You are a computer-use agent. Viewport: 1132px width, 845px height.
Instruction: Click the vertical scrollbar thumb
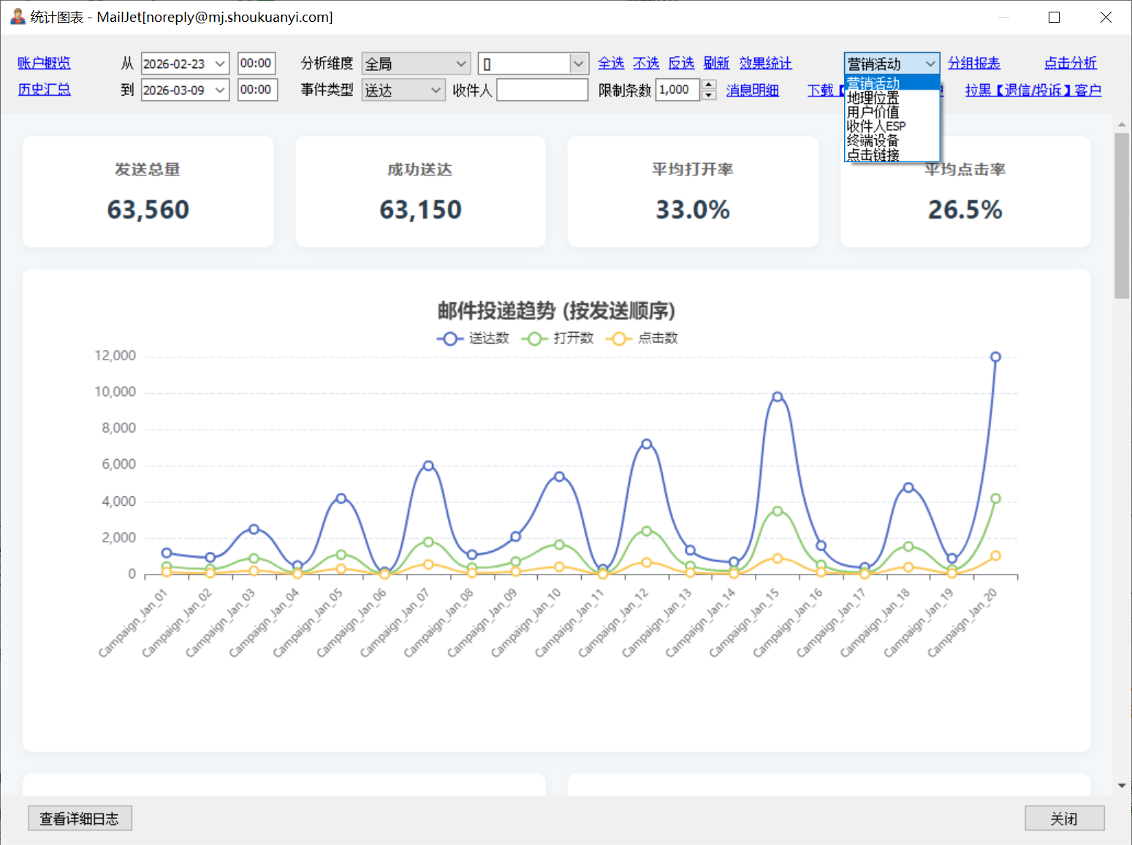(x=1122, y=216)
